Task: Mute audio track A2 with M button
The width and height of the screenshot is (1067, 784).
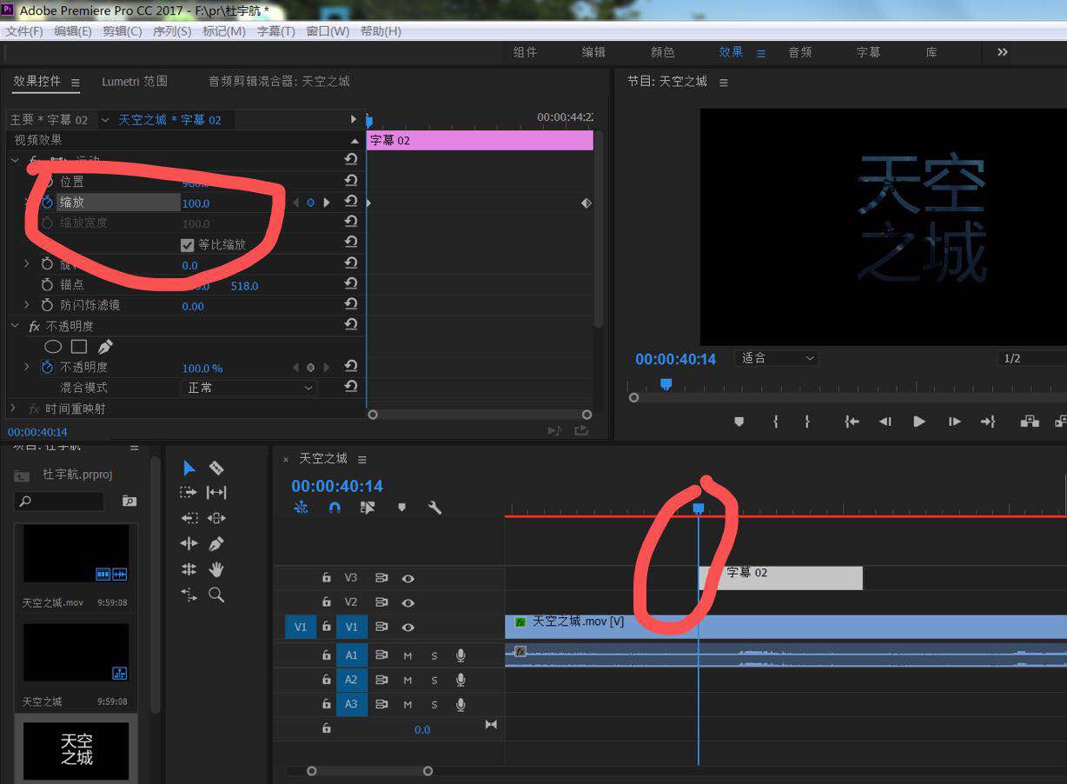Action: coord(408,680)
